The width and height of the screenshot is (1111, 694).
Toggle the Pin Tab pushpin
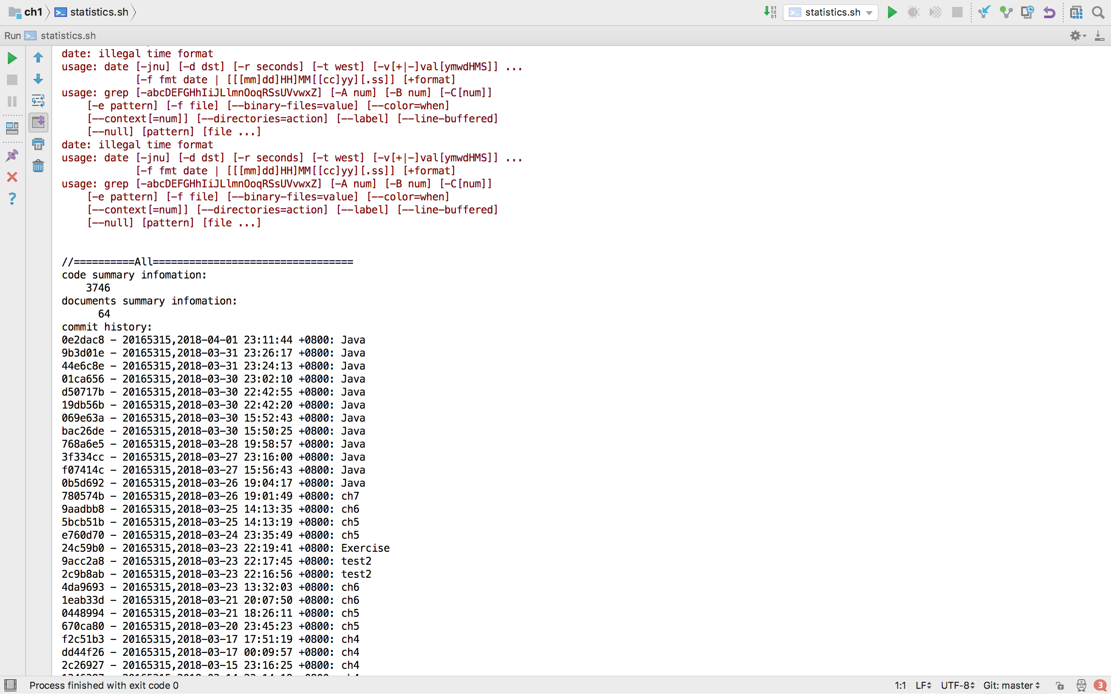pyautogui.click(x=13, y=155)
